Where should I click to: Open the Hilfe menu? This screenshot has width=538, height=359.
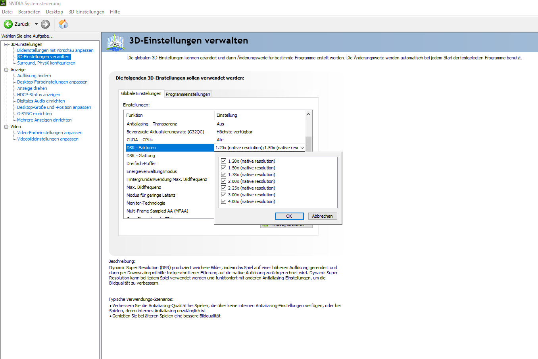click(115, 12)
